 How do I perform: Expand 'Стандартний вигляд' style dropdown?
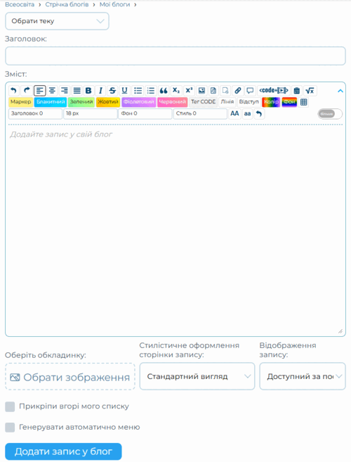coord(197,376)
